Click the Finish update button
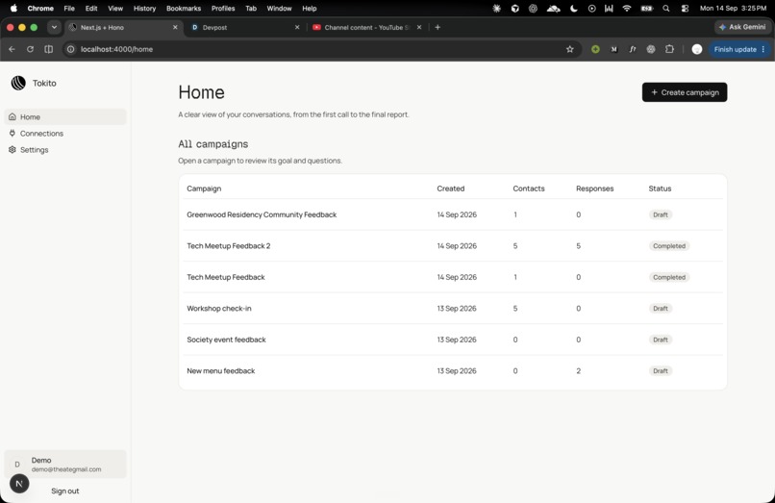The image size is (775, 503). click(738, 49)
